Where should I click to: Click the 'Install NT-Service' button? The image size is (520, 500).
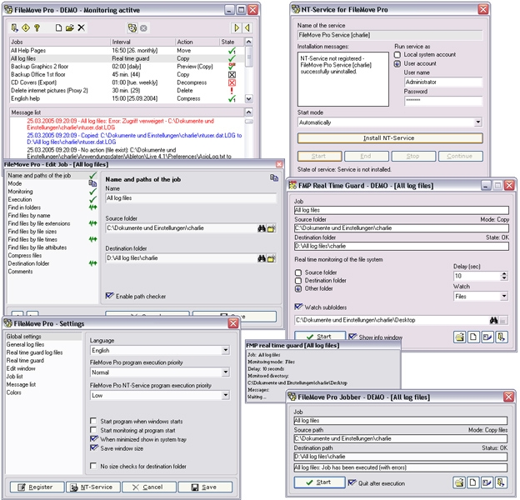(x=389, y=138)
